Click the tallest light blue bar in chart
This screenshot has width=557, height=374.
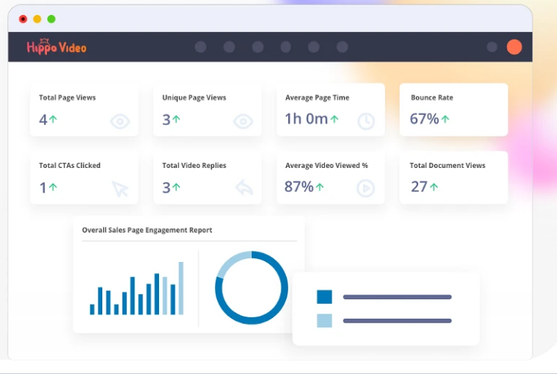click(181, 288)
